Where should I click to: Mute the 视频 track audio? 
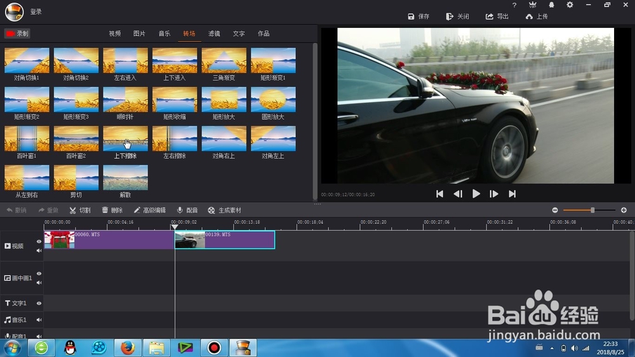39,250
